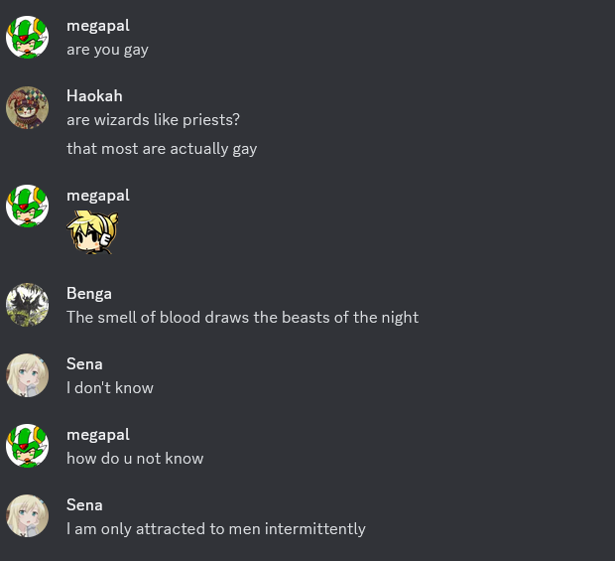This screenshot has width=615, height=561.
Task: Click megapal's avatar beside 'how do u not know'
Action: pos(27,446)
